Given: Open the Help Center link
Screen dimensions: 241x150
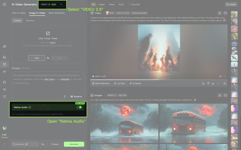Looking at the screenshot, I should pos(49,79).
